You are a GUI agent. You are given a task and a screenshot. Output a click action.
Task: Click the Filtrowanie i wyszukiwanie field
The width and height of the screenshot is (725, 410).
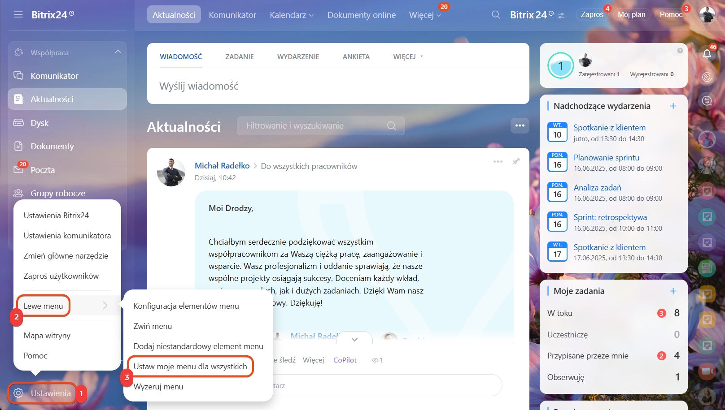[321, 126]
